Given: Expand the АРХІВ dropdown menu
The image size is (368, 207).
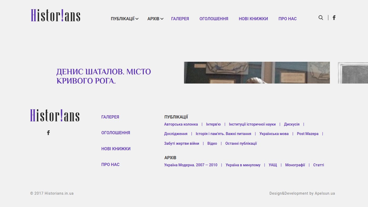Looking at the screenshot, I should [x=155, y=19].
